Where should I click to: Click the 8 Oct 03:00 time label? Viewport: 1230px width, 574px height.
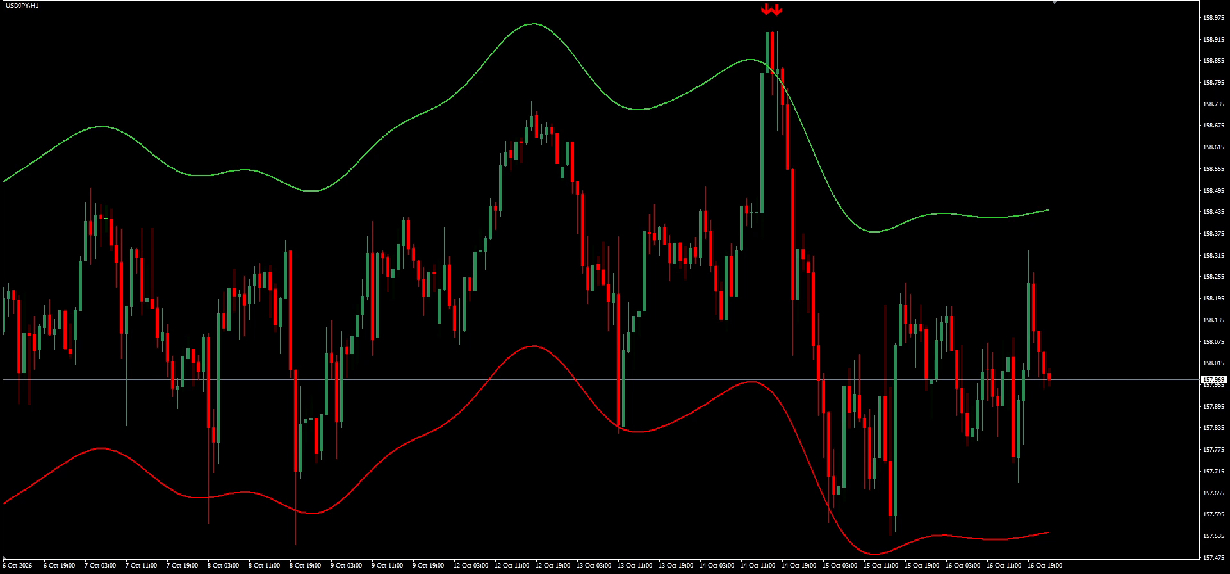tap(223, 566)
